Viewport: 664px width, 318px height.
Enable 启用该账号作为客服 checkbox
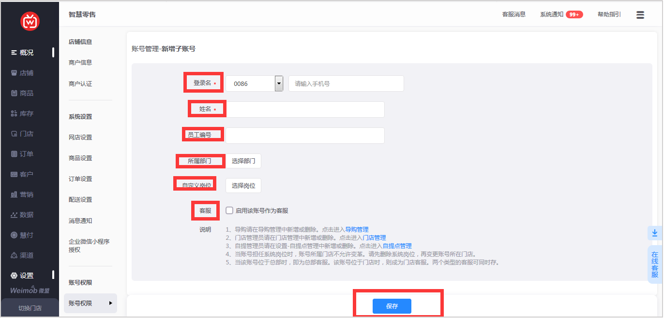[x=229, y=210]
